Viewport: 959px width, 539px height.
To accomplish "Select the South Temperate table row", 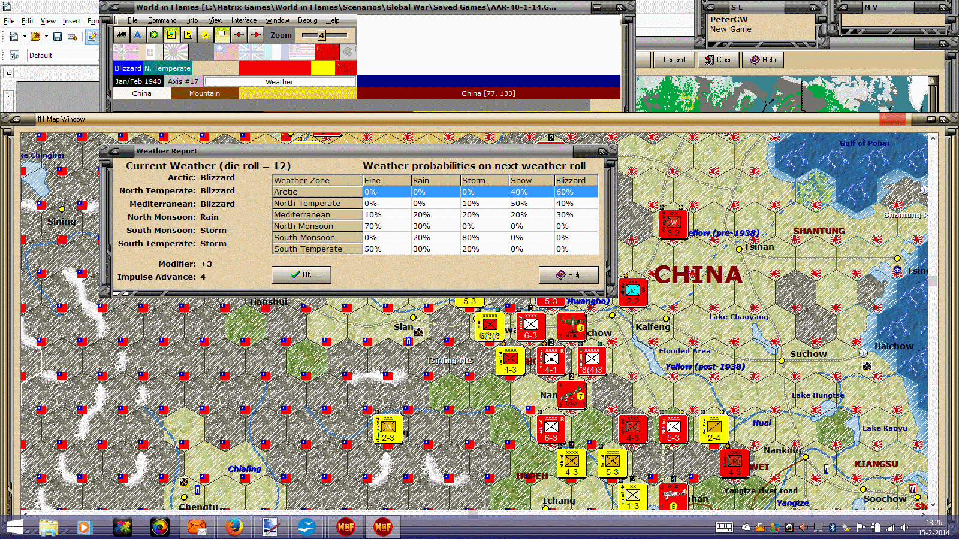I will coord(435,249).
